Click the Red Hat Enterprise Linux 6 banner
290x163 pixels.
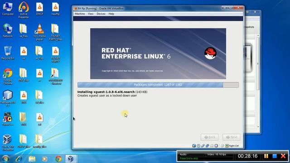[x=158, y=53]
